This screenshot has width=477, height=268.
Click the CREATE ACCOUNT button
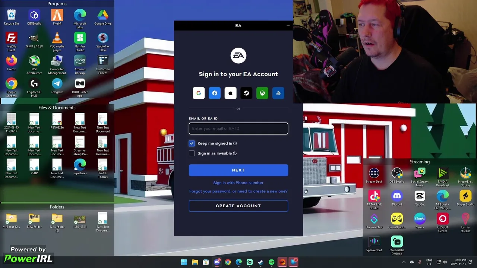pyautogui.click(x=238, y=206)
